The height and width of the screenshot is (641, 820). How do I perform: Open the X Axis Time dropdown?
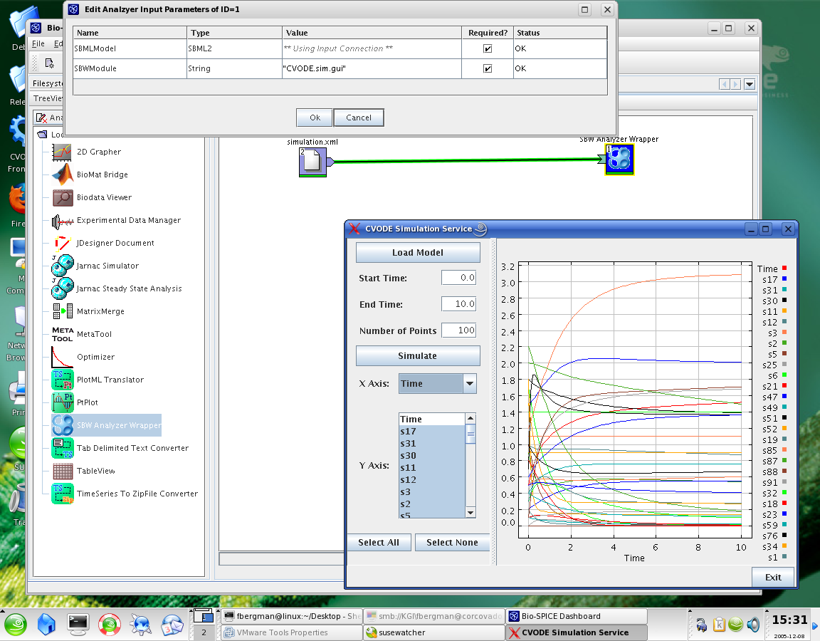pyautogui.click(x=470, y=384)
